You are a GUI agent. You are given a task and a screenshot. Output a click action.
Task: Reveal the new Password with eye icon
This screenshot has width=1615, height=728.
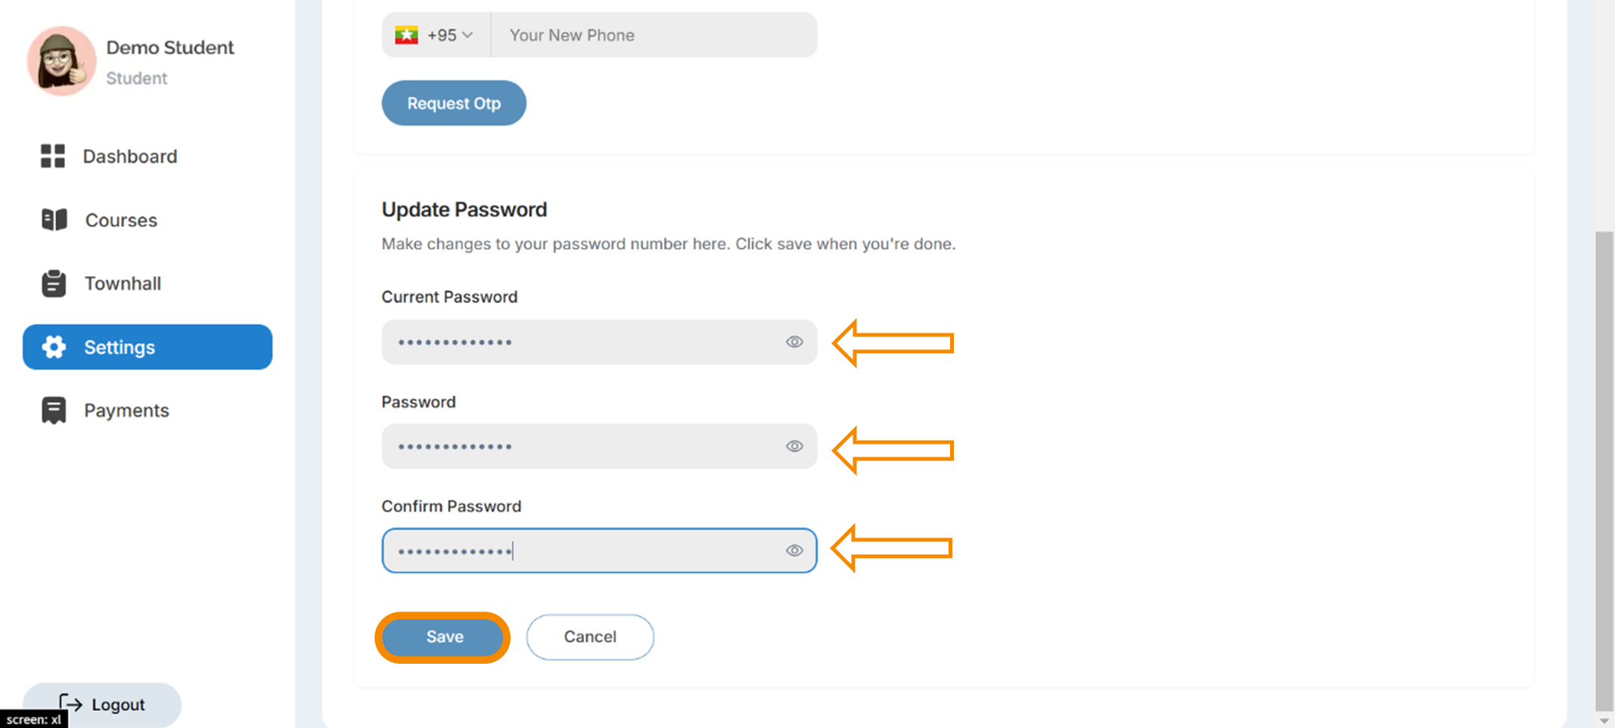(x=794, y=447)
